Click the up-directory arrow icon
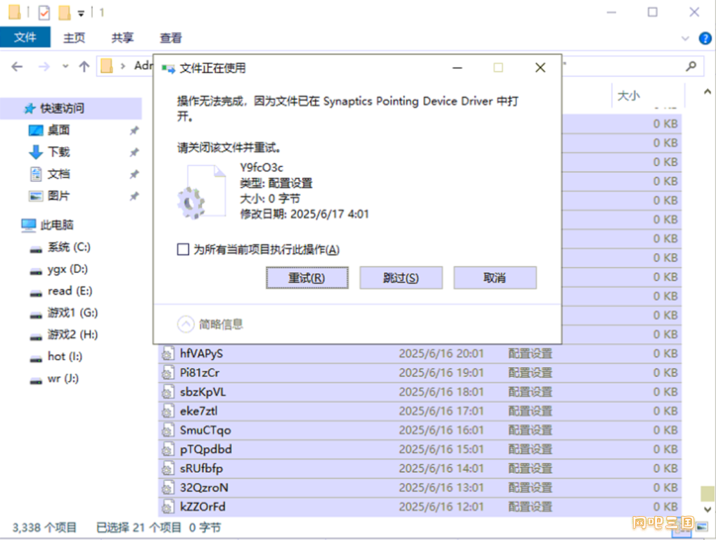716x540 pixels. (x=84, y=66)
